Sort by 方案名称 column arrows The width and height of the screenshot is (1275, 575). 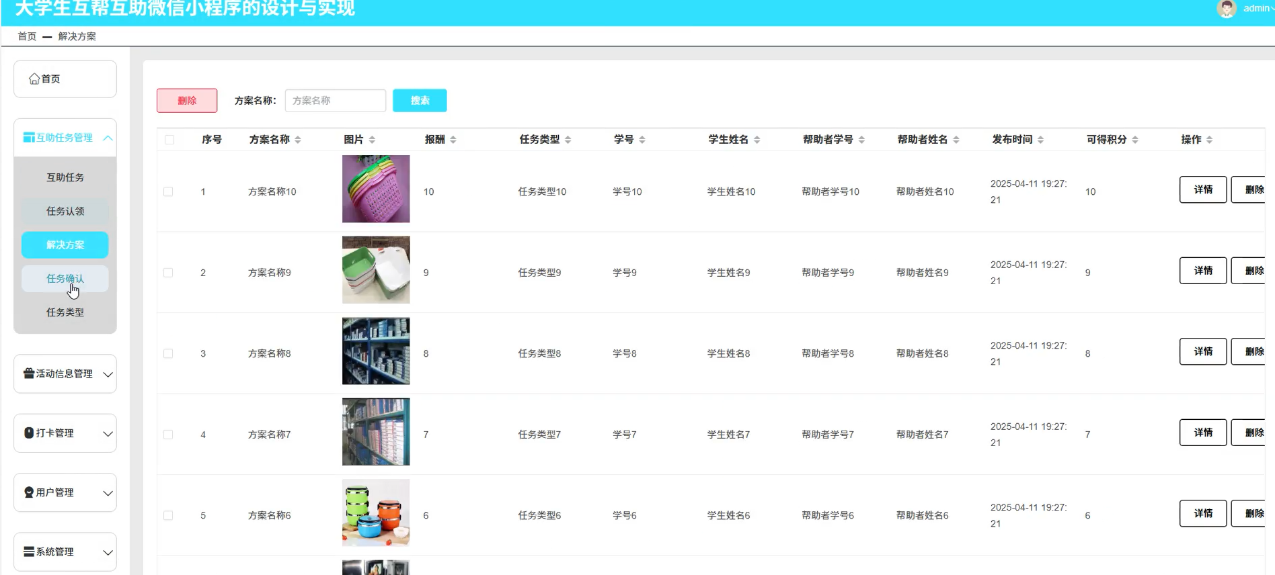(298, 140)
